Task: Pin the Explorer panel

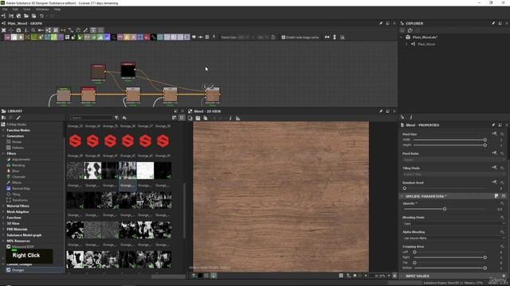Action: [493, 23]
